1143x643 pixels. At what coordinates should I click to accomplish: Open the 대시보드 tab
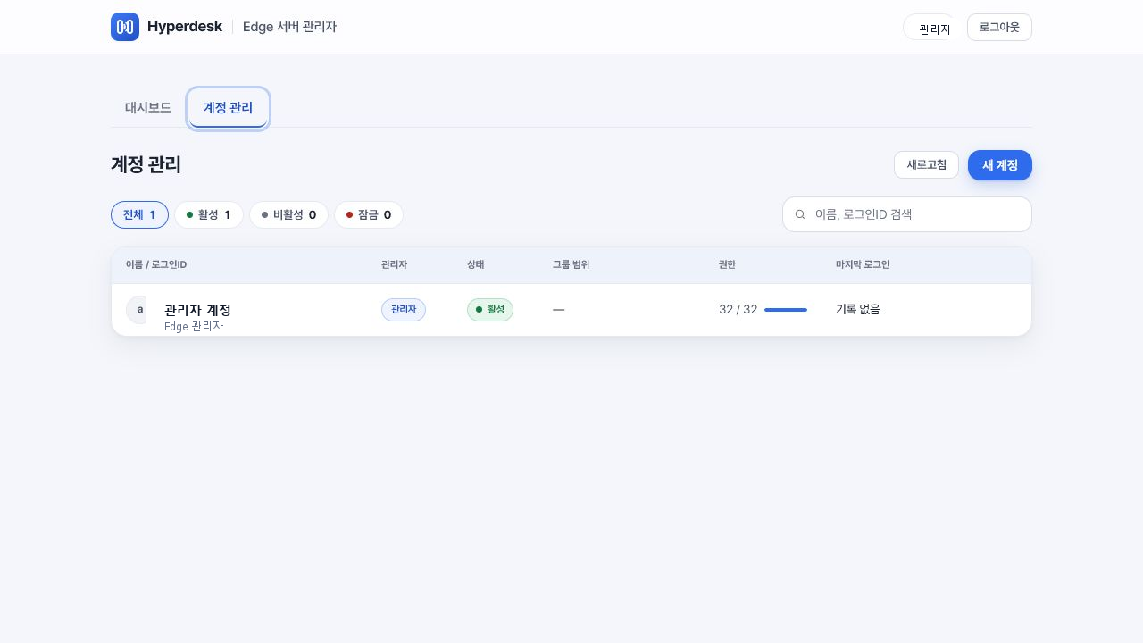(x=148, y=107)
